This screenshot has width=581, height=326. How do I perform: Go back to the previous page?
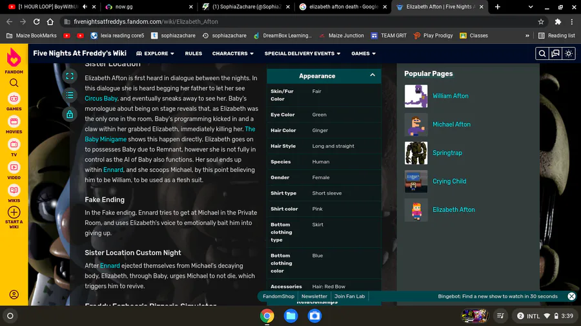point(9,22)
